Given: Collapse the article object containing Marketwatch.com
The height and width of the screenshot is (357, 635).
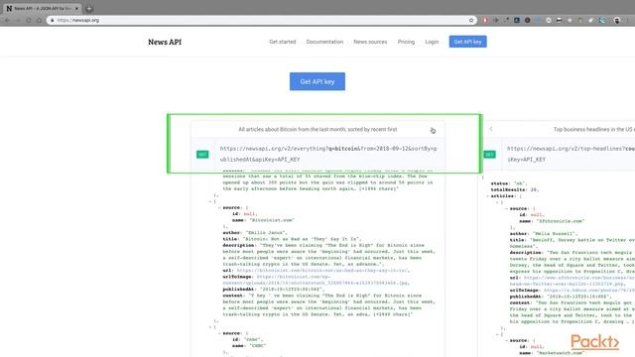Looking at the screenshot, I should tap(497, 334).
